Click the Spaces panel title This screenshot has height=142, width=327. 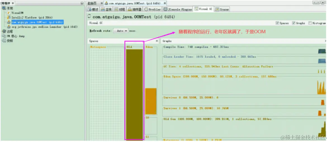(94, 41)
